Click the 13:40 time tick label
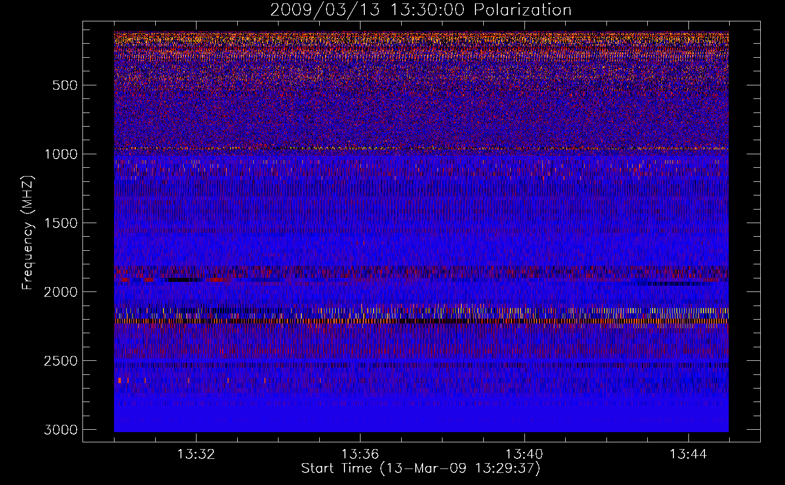This screenshot has height=485, width=785. coord(524,454)
